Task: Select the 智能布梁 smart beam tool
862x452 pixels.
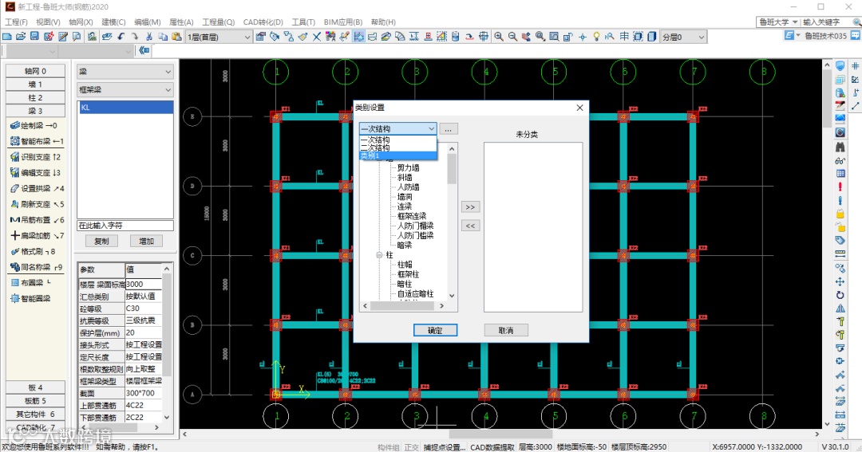Action: coord(35,141)
